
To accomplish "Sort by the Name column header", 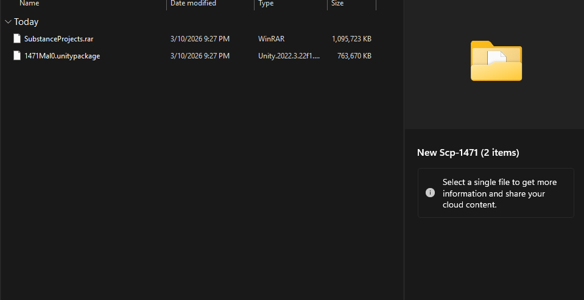I will click(x=29, y=4).
